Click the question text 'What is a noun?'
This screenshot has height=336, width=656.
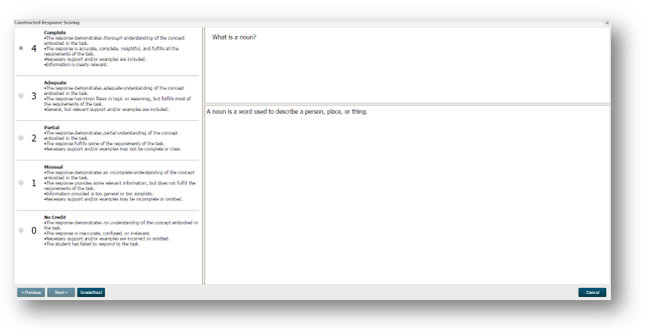pos(234,38)
